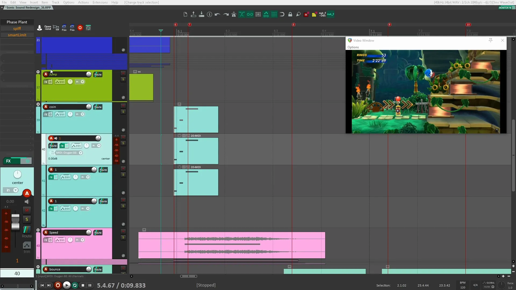Click the Route button on Jump track
This screenshot has height=290, width=516.
click(x=98, y=74)
